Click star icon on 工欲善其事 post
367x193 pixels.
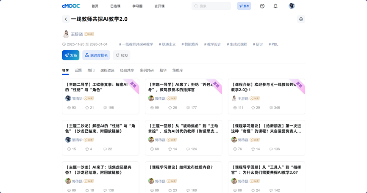pos(87,108)
